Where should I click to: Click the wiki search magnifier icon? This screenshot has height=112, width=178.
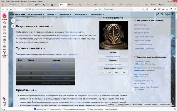(x=158, y=14)
